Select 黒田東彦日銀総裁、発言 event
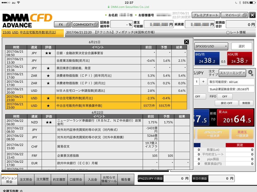Viewport: 257px width, 192px height. (96, 68)
